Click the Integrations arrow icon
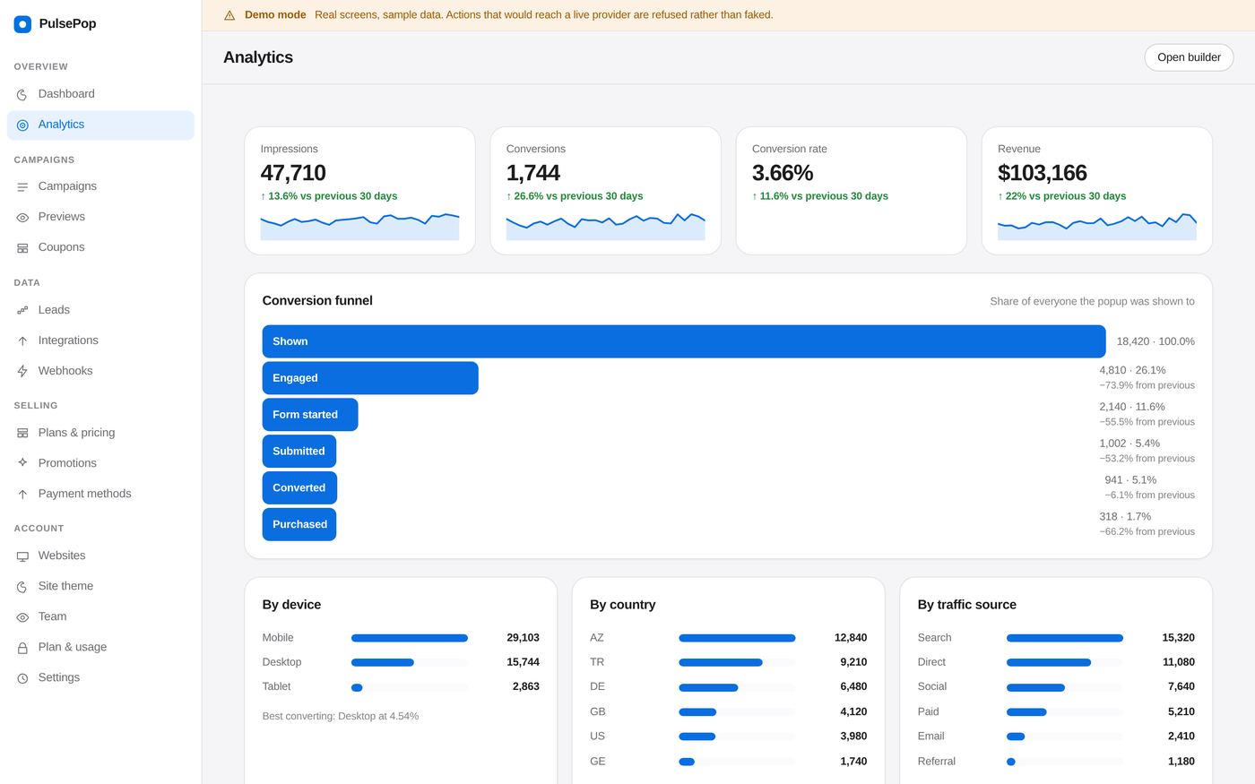 pos(22,340)
